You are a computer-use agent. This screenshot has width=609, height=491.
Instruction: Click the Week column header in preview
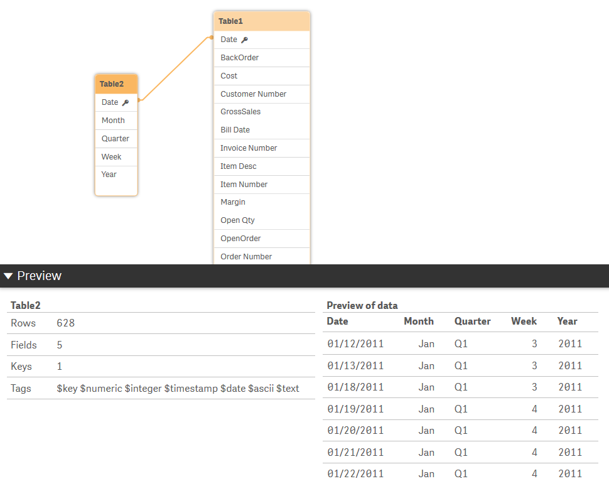524,321
